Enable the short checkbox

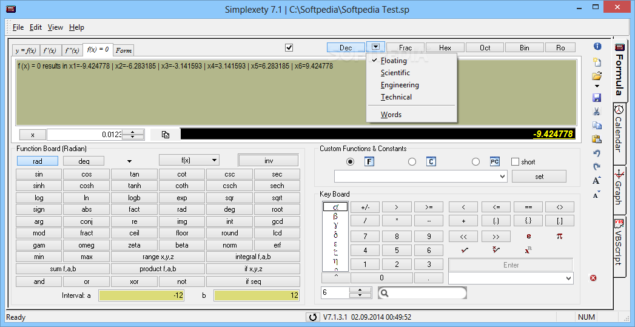pos(515,161)
